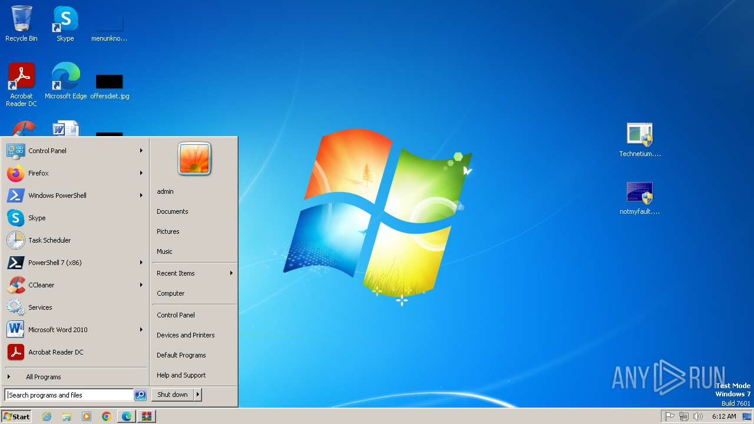Click the Show desktop button on taskbar edge
The height and width of the screenshot is (424, 754).
tap(747, 416)
